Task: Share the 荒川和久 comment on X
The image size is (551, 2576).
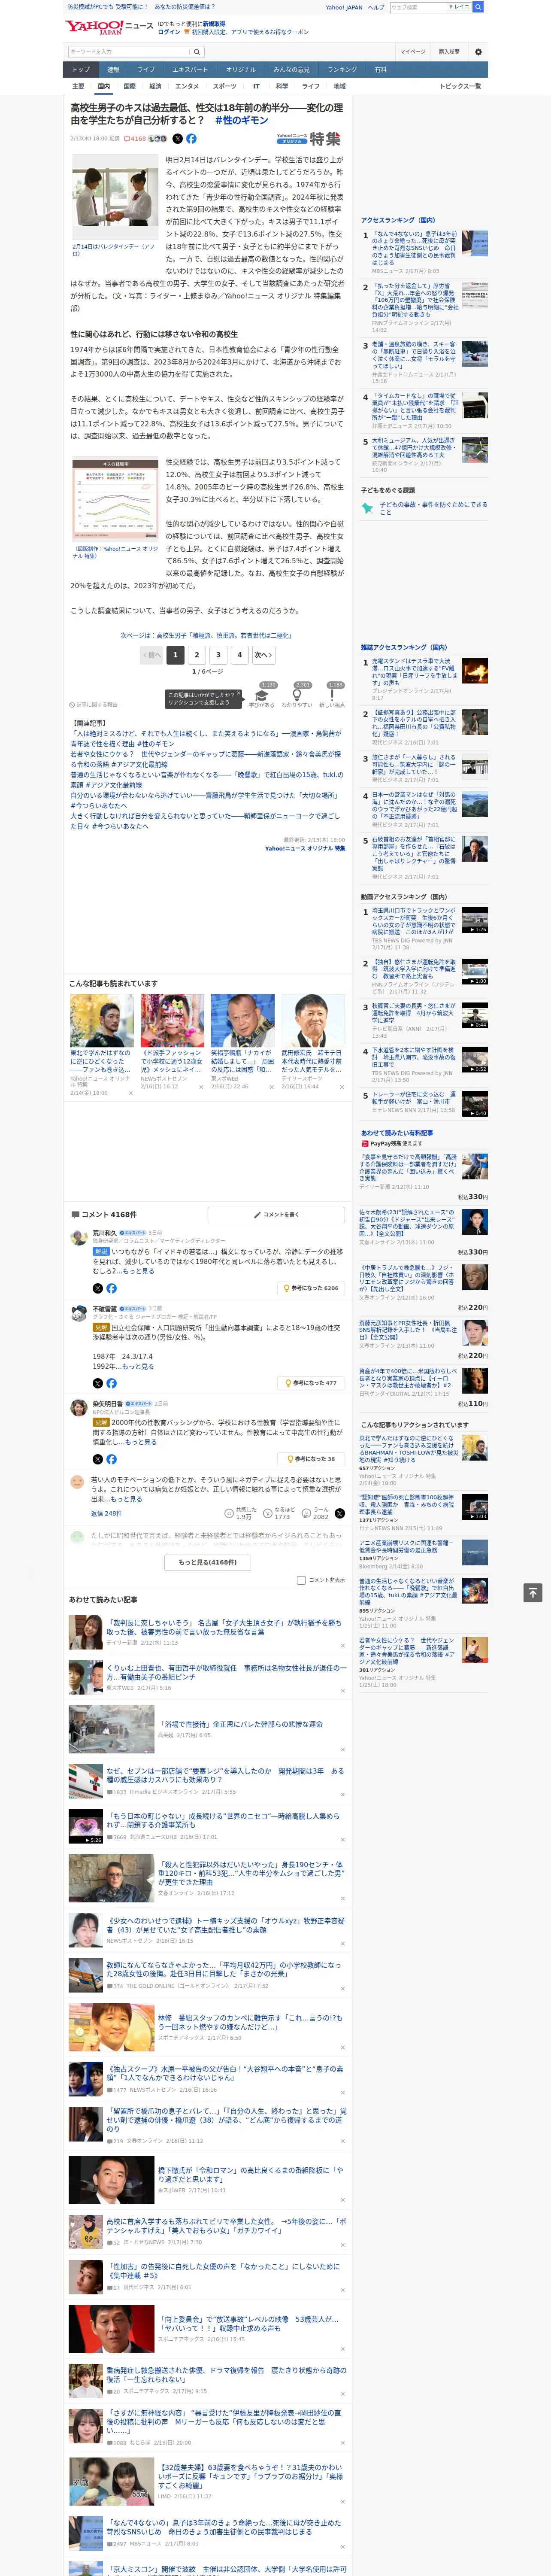Action: 98,1288
